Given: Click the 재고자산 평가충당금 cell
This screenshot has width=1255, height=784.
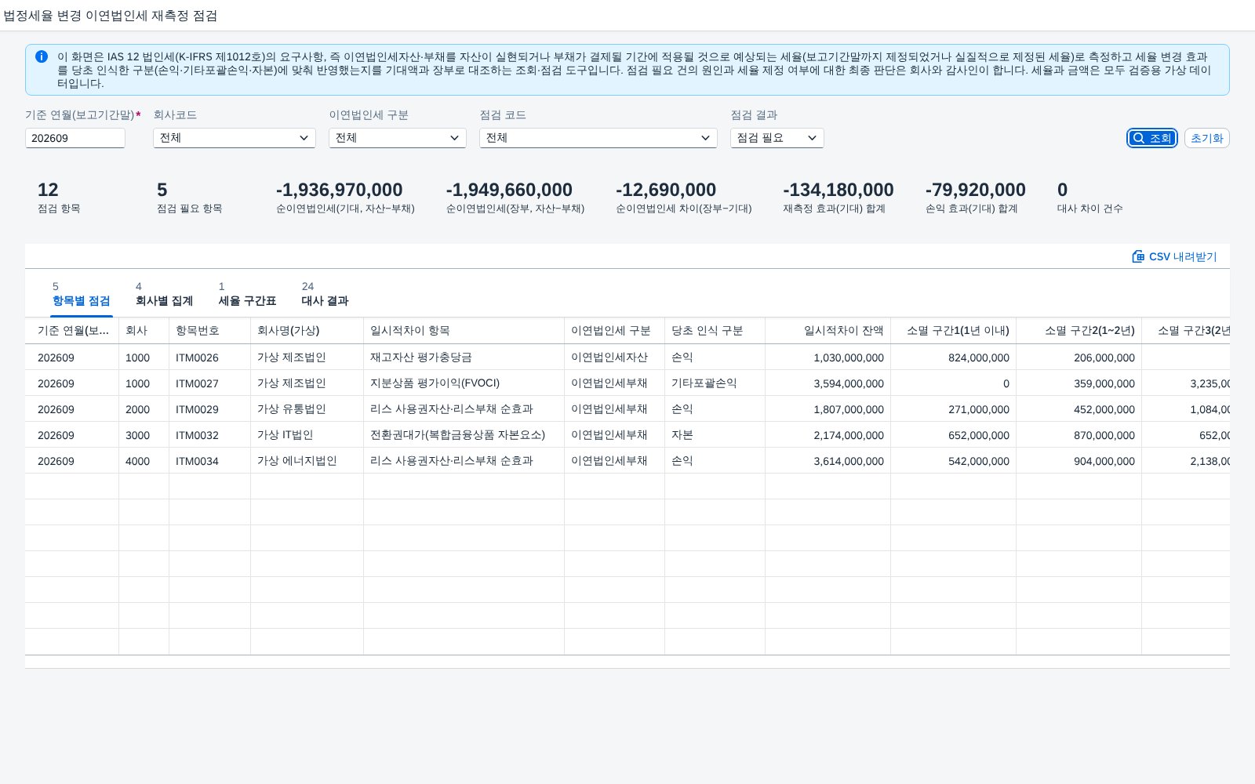Looking at the screenshot, I should coord(464,358).
